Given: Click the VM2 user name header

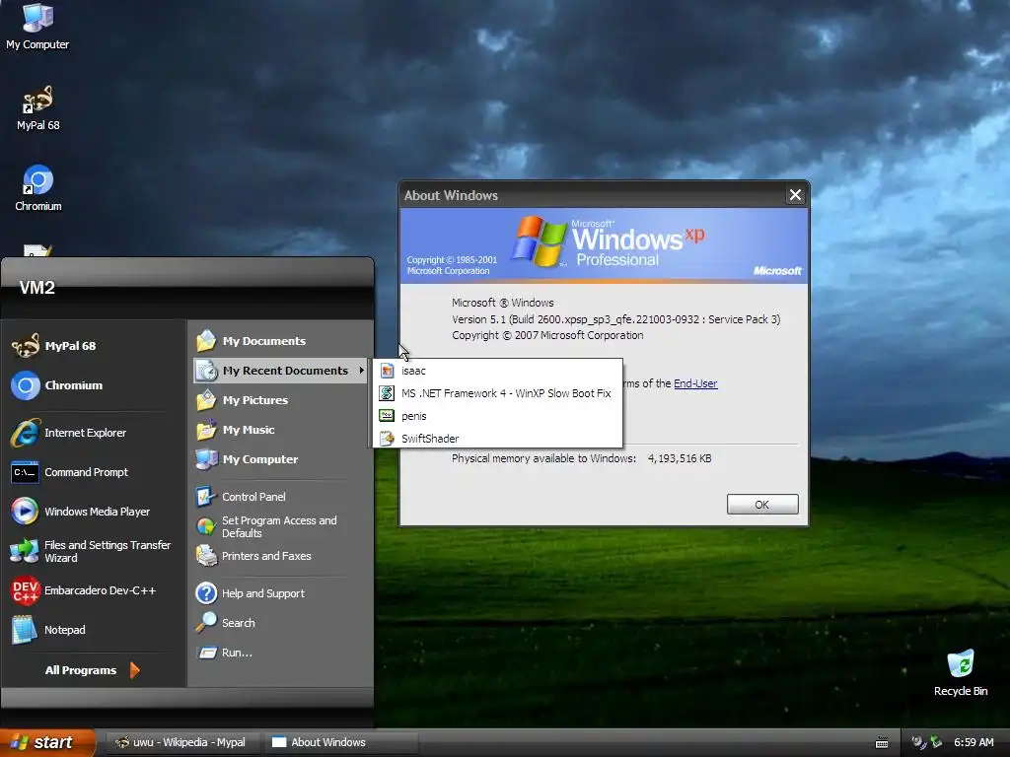Looking at the screenshot, I should point(36,287).
